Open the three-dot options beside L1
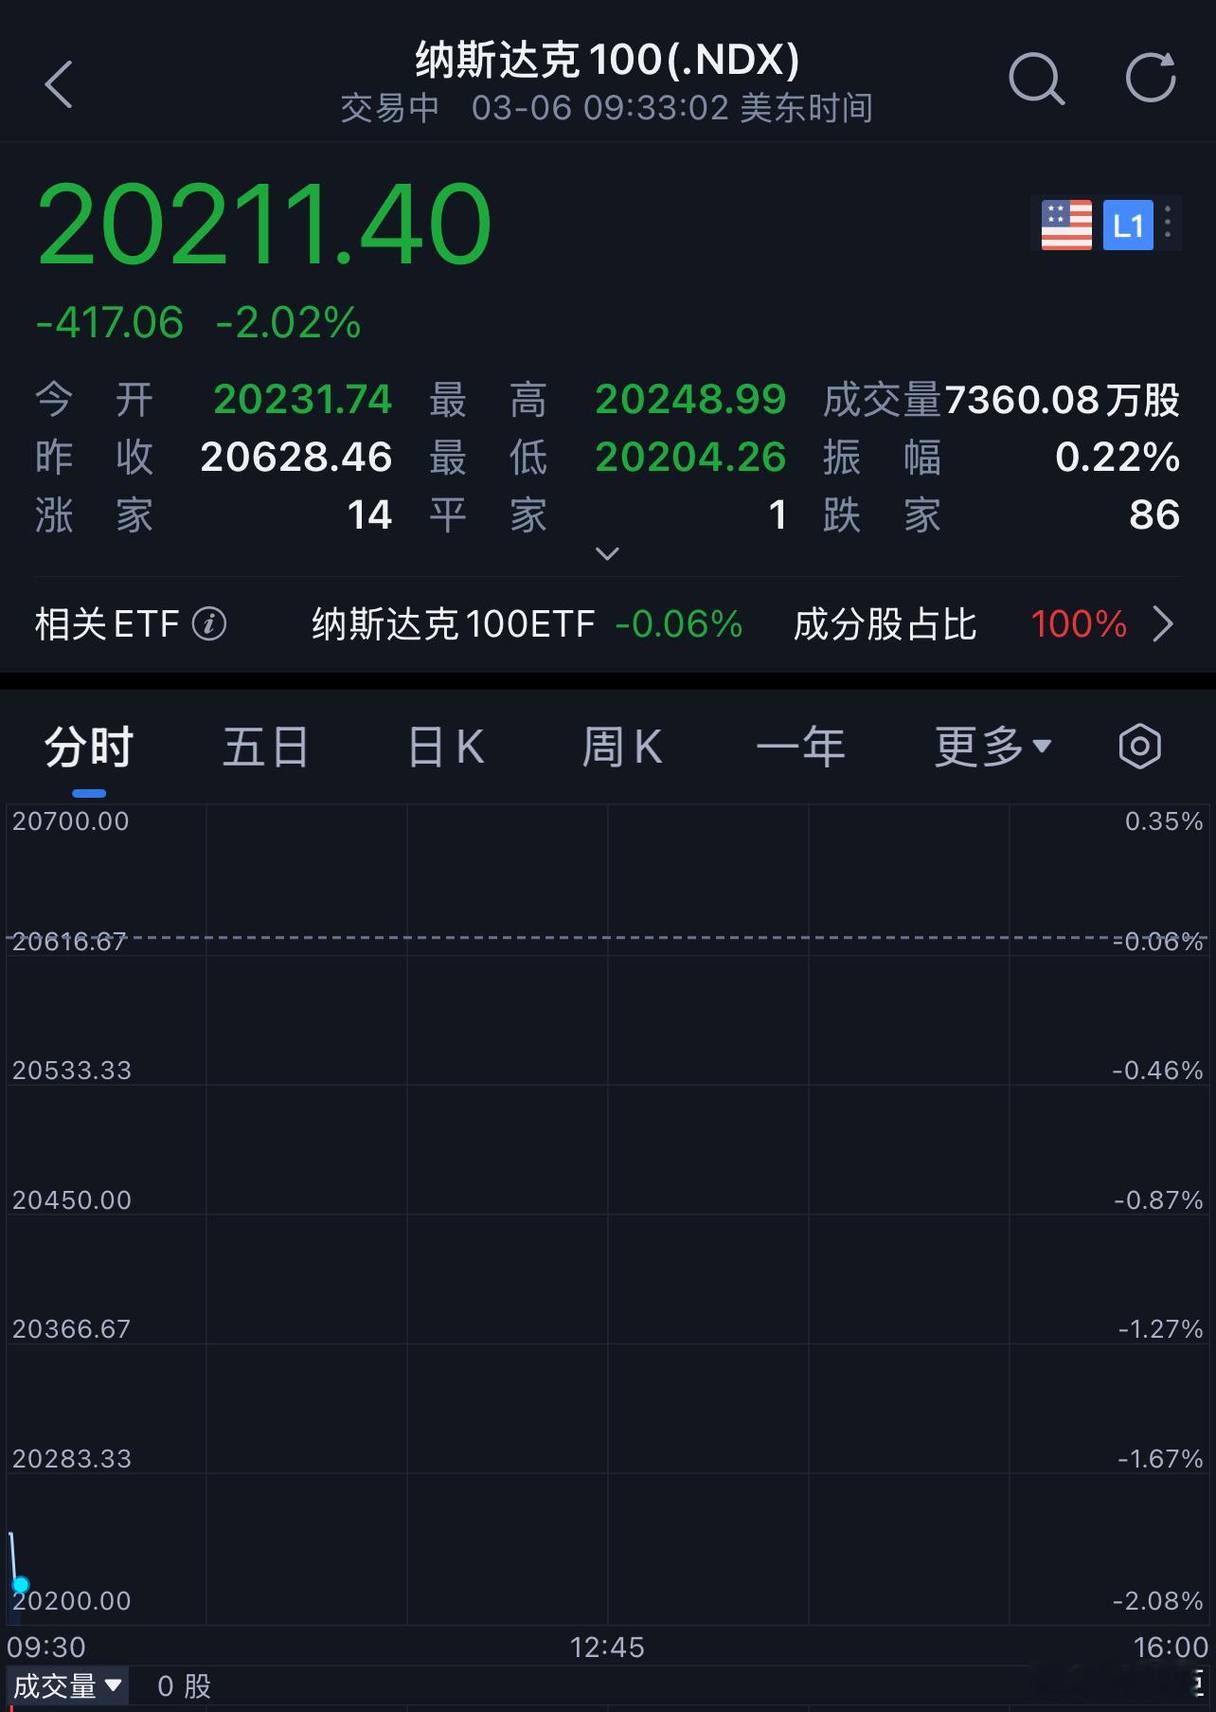Screen dimensions: 1216x1712 point(1169,225)
